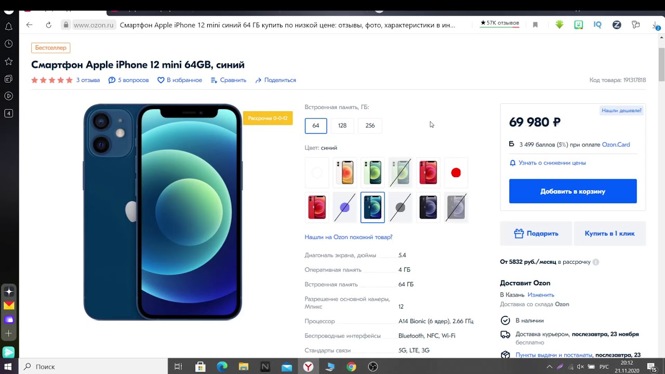Click the Подарить gift button
665x374 pixels.
click(x=536, y=234)
